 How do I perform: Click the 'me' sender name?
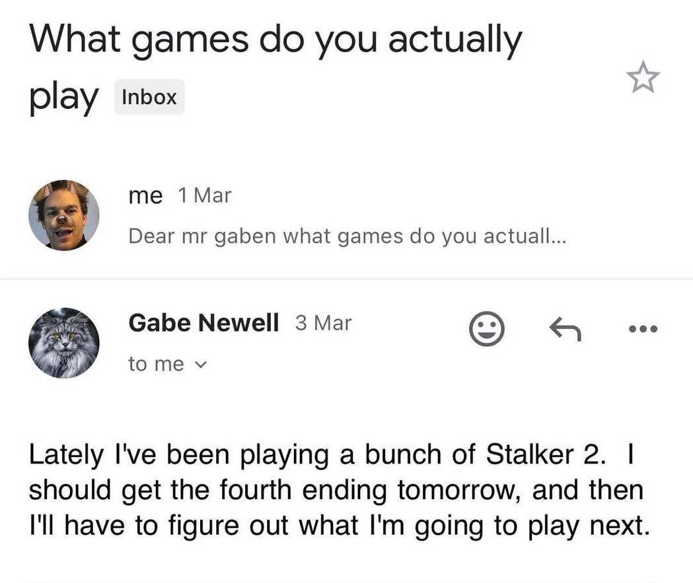145,195
